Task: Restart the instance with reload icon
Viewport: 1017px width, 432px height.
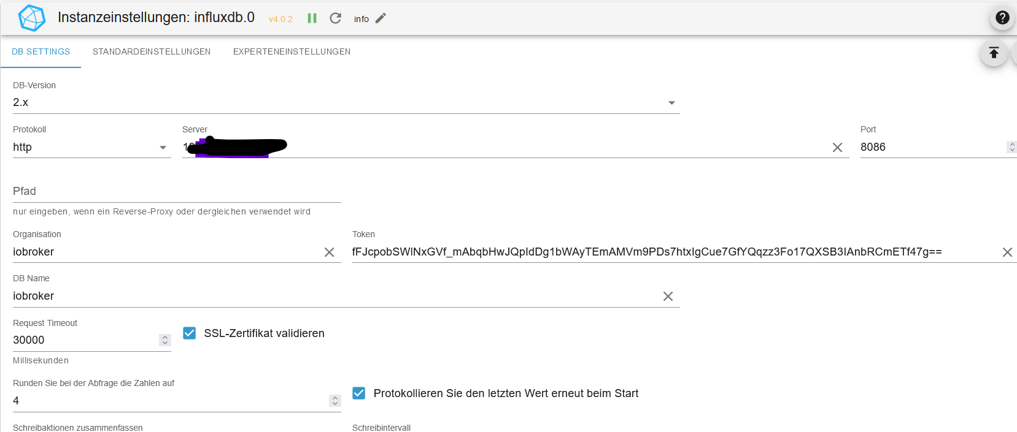Action: (335, 18)
